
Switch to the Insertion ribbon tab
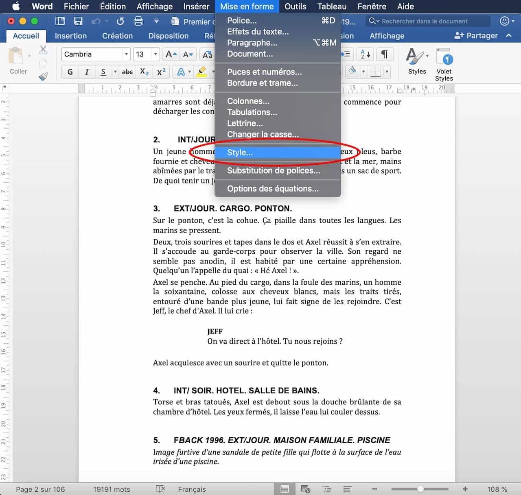coord(70,36)
